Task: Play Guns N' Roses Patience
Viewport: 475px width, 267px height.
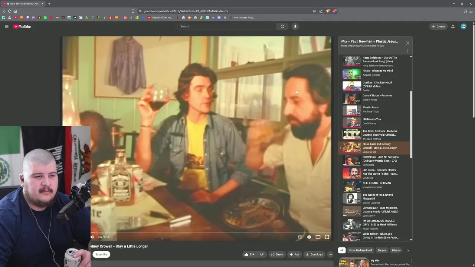Action: pyautogui.click(x=374, y=98)
